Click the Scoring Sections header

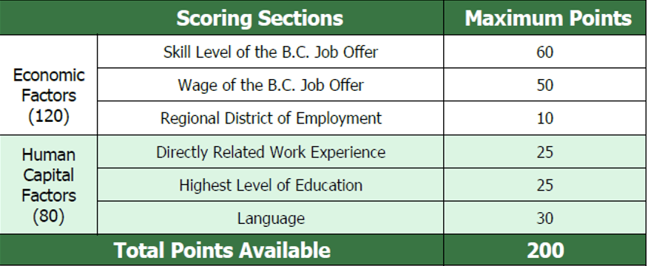coord(260,18)
